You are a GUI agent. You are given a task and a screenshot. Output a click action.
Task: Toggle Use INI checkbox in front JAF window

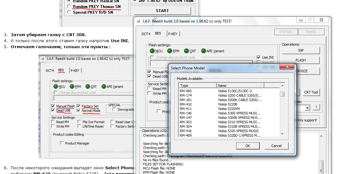(259, 57)
